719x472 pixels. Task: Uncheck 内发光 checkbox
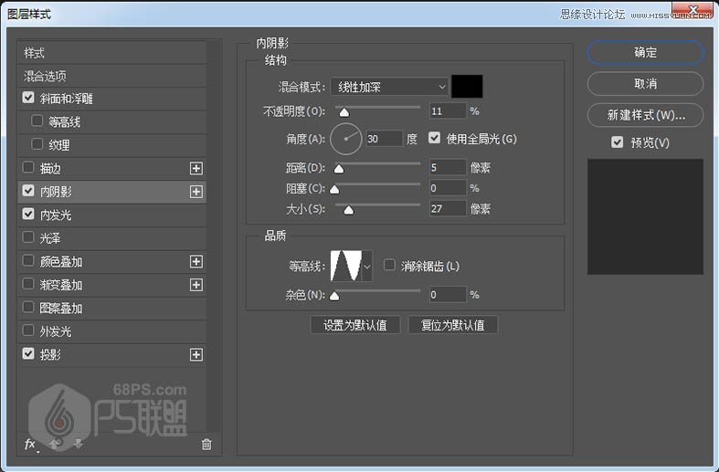pos(28,214)
